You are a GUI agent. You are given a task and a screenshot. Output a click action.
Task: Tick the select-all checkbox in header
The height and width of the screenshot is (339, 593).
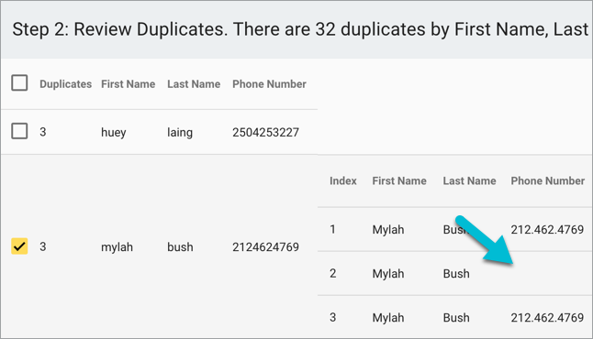click(19, 83)
